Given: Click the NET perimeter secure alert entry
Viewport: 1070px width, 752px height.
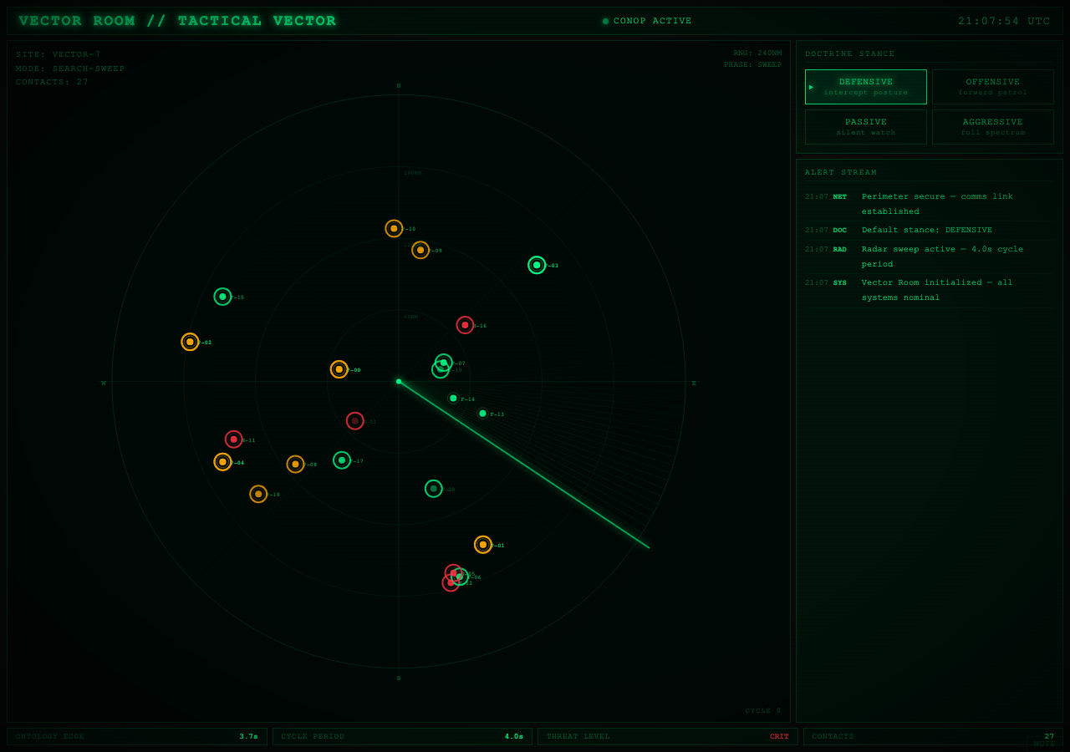Looking at the screenshot, I should pos(930,204).
